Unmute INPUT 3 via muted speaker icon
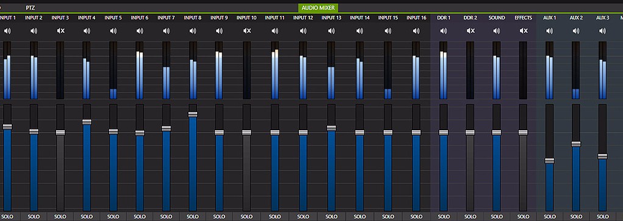The image size is (623, 221). 60,30
